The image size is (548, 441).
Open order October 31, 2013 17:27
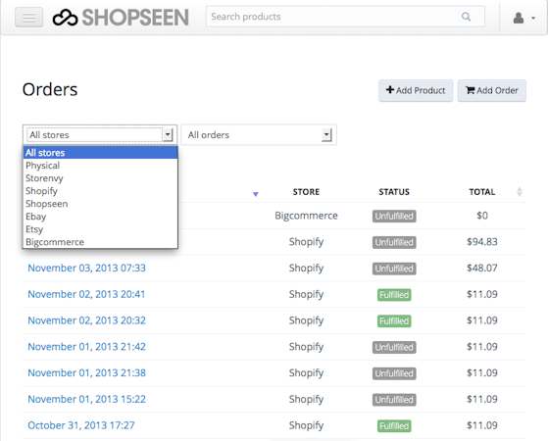[81, 425]
